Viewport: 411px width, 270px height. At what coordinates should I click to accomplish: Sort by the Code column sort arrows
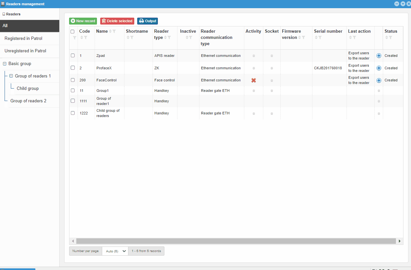point(82,38)
